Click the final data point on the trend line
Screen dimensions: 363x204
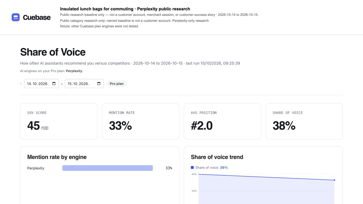click(334, 180)
